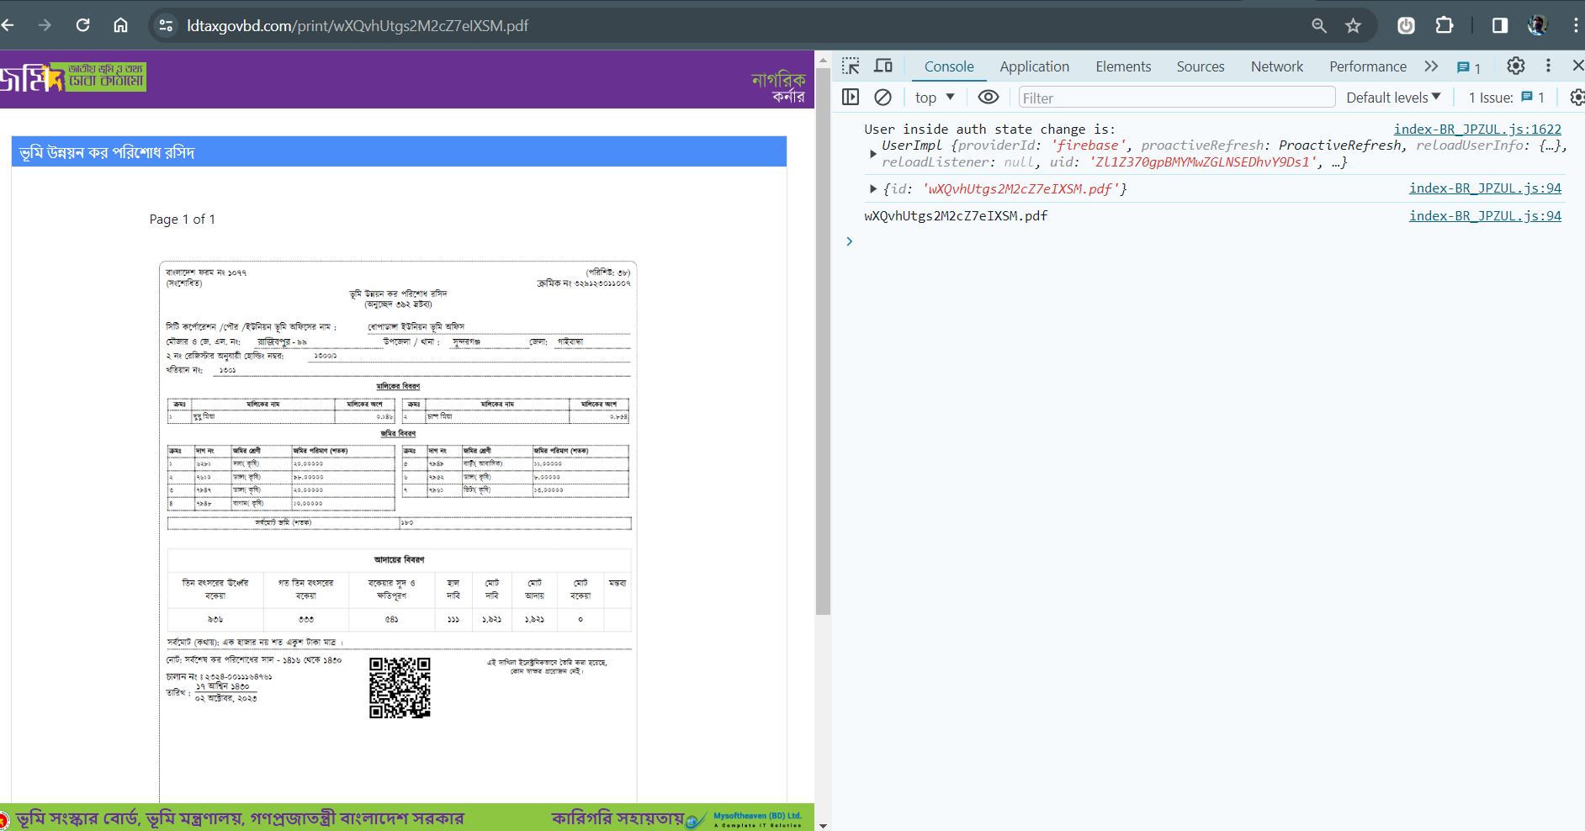Go back to previous page

pyautogui.click(x=8, y=25)
